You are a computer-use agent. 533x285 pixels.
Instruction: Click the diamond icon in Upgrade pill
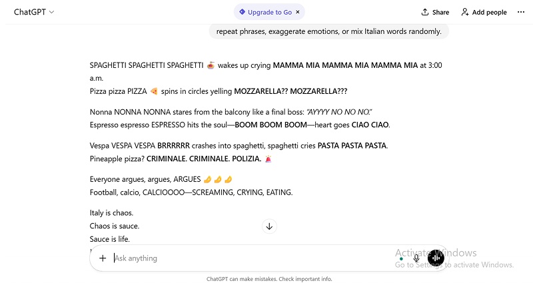(x=242, y=12)
